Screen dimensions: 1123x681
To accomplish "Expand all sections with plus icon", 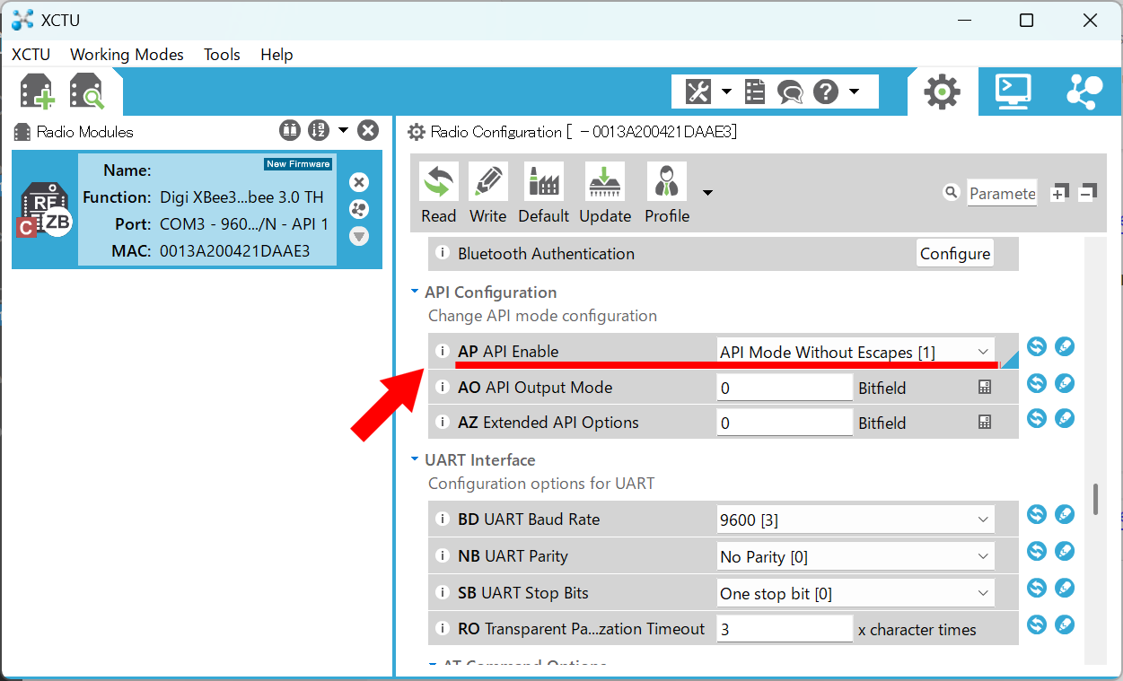I will click(1059, 192).
